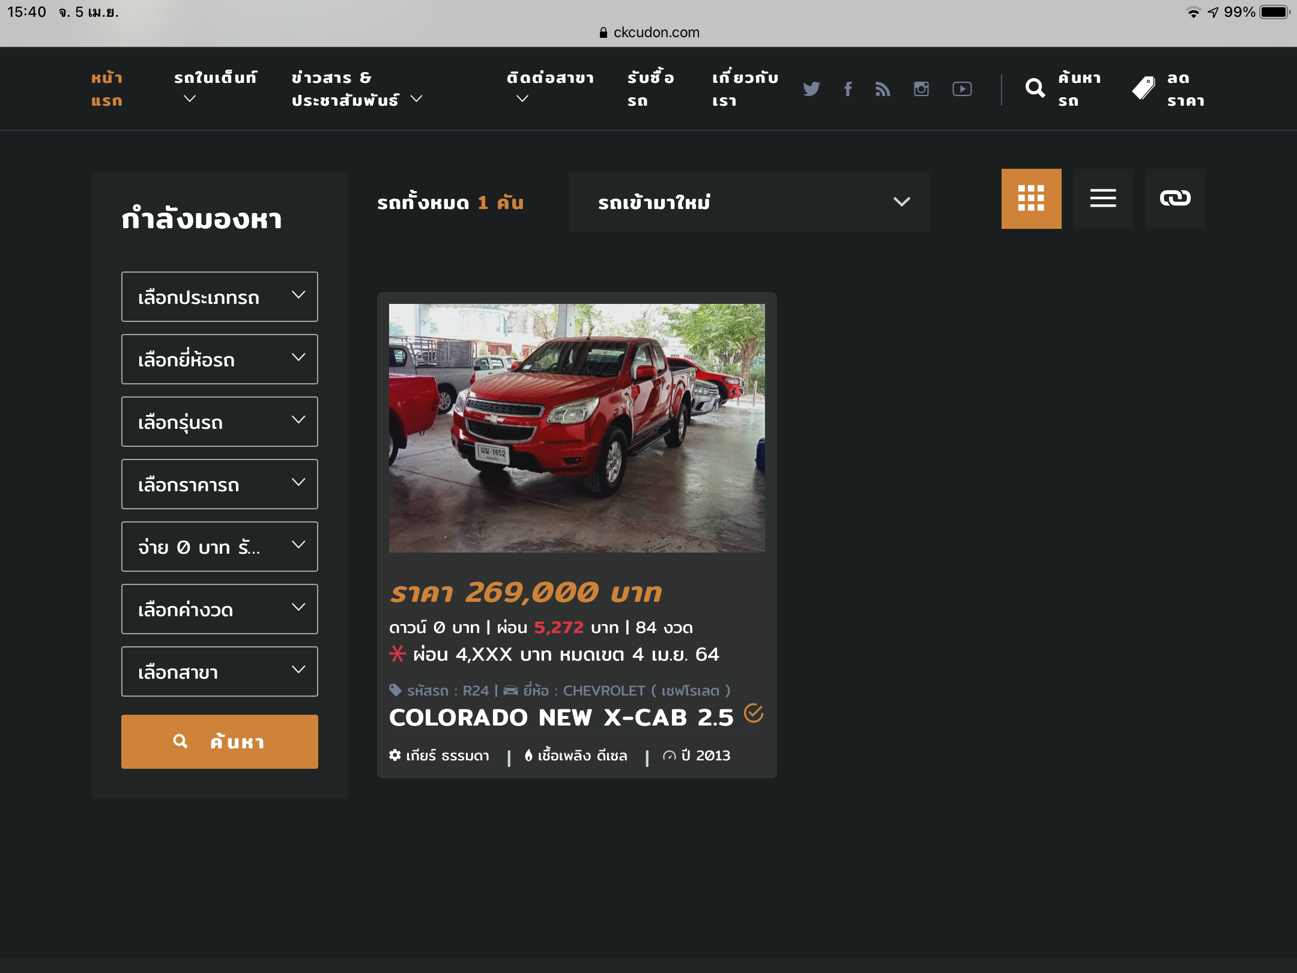Image resolution: width=1297 pixels, height=973 pixels.
Task: Open the YouTube icon link
Action: pyautogui.click(x=962, y=89)
